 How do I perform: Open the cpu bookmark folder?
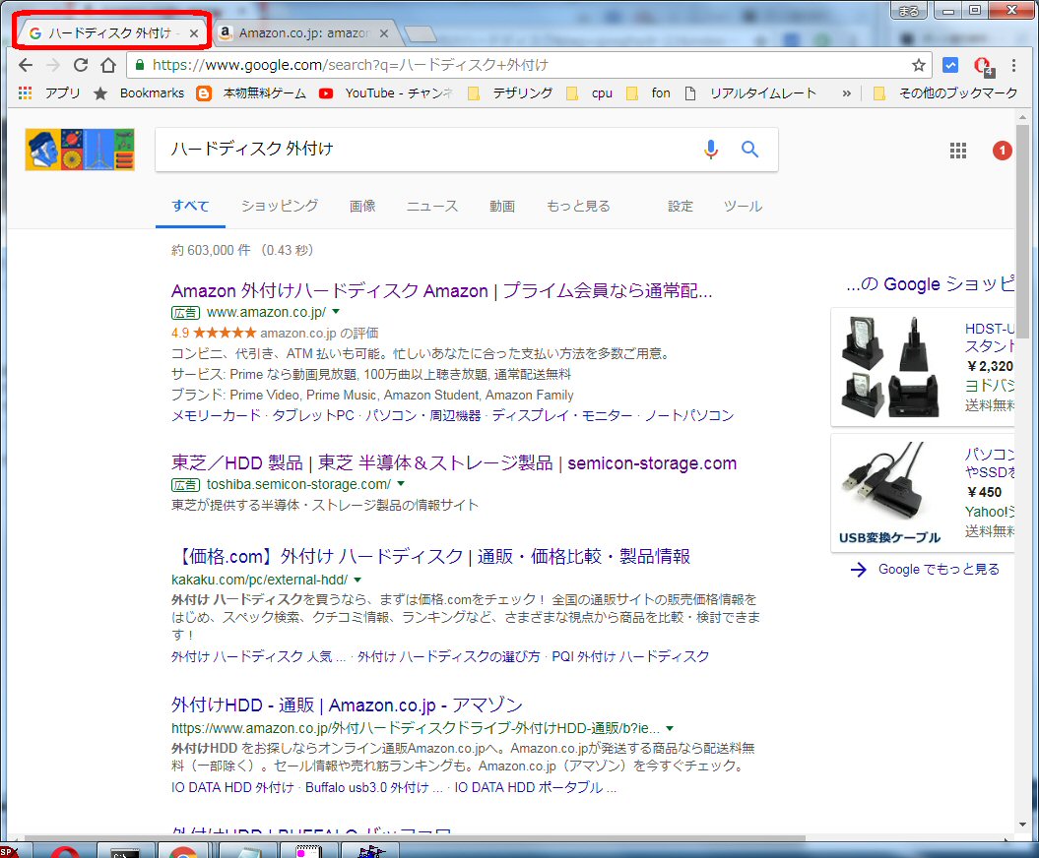click(589, 92)
